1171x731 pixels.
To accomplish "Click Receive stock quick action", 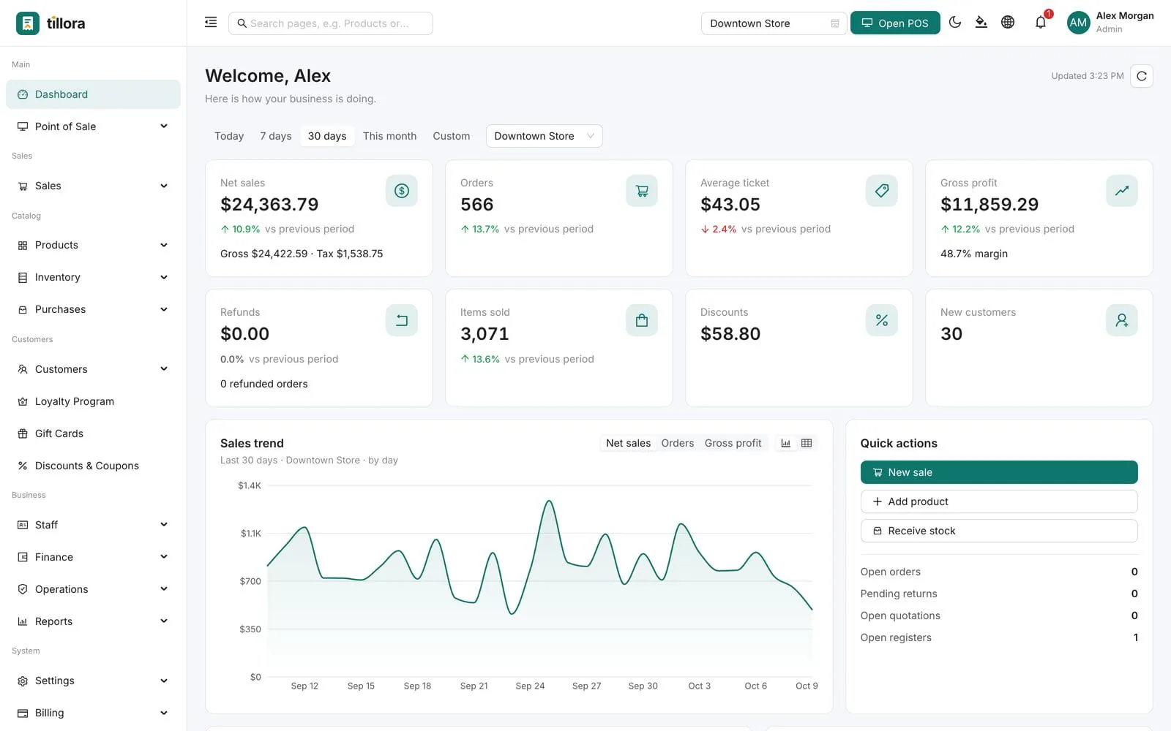I will (x=999, y=531).
